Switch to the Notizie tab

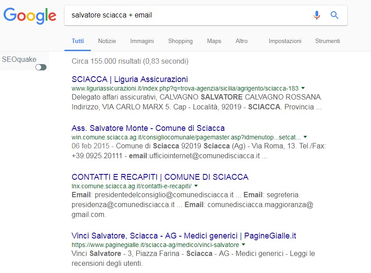click(107, 41)
